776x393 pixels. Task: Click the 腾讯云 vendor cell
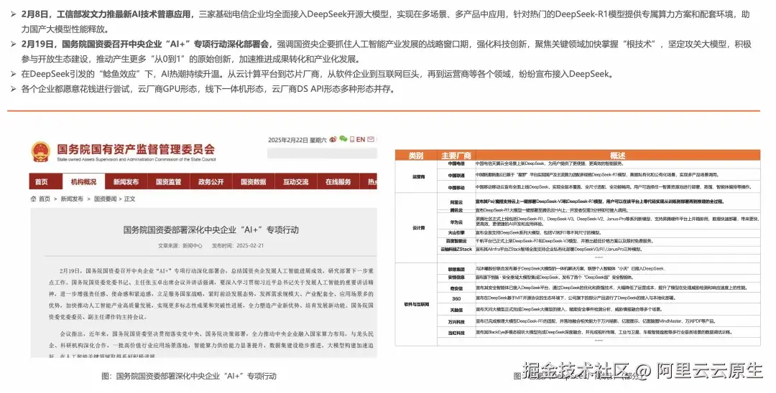click(x=456, y=210)
